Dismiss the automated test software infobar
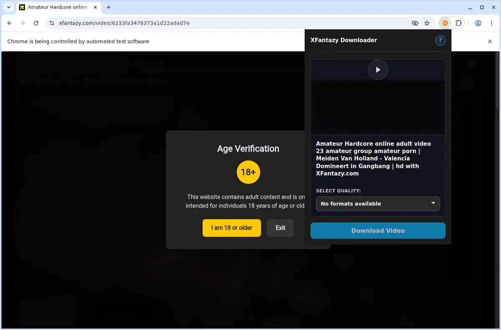501x330 pixels. [490, 41]
